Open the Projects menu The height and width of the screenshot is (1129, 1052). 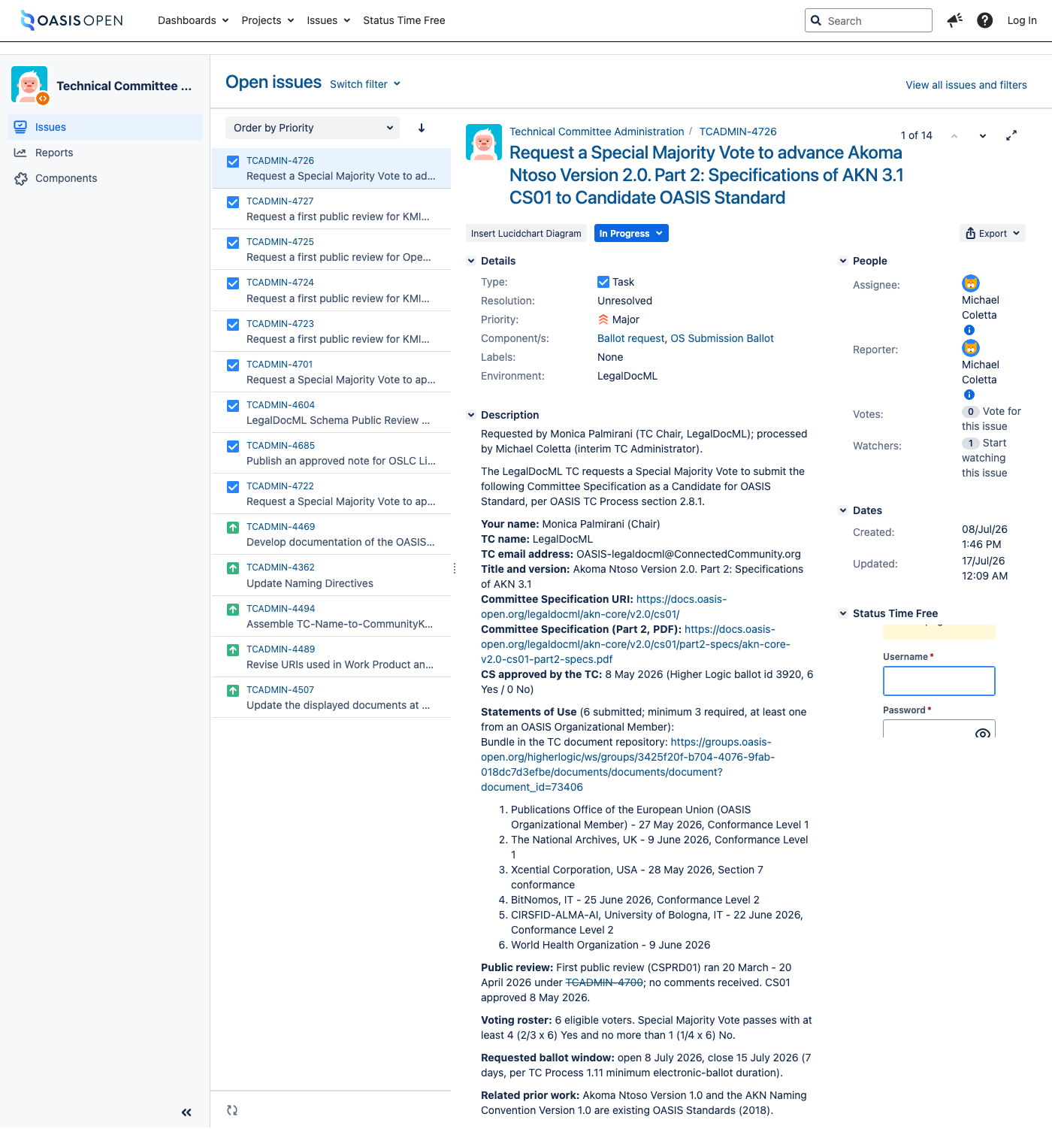pos(268,20)
